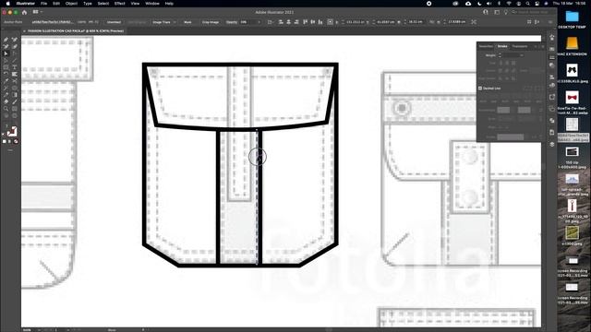Screen dimensions: 591x332
Task: Click the Gradient mode icon below swatches
Action: pos(10,141)
